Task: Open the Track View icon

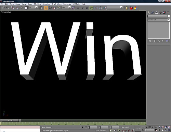Action: (x=126, y=8)
